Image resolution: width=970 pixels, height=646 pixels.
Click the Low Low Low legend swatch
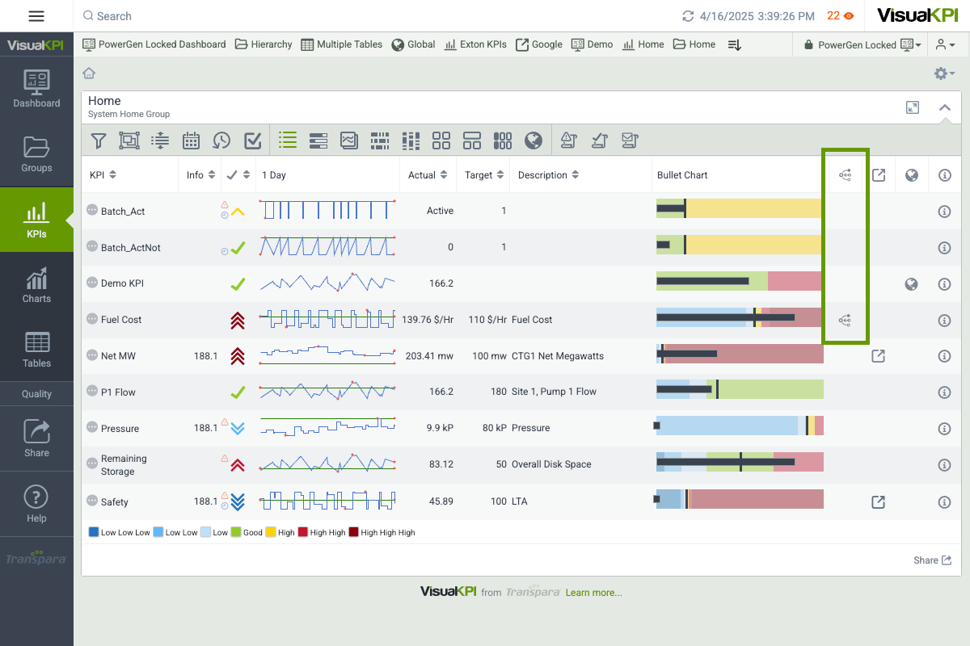pos(94,533)
